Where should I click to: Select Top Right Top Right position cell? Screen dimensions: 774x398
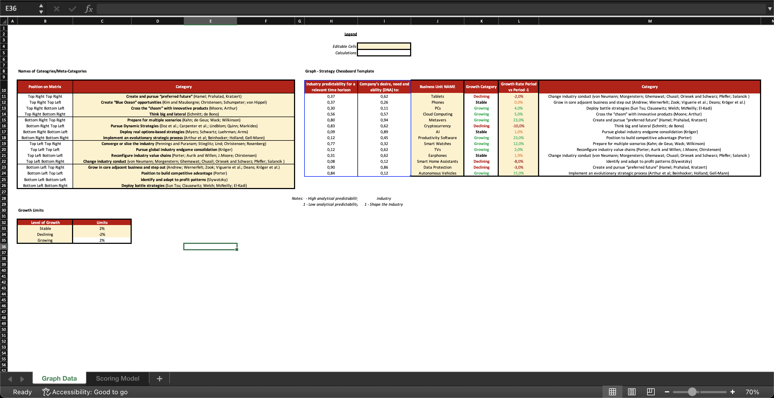tap(45, 96)
